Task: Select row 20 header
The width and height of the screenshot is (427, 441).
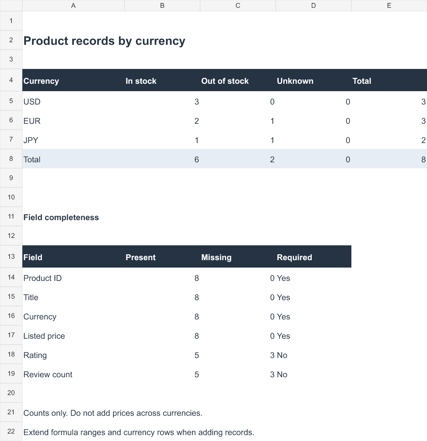Action: click(11, 392)
